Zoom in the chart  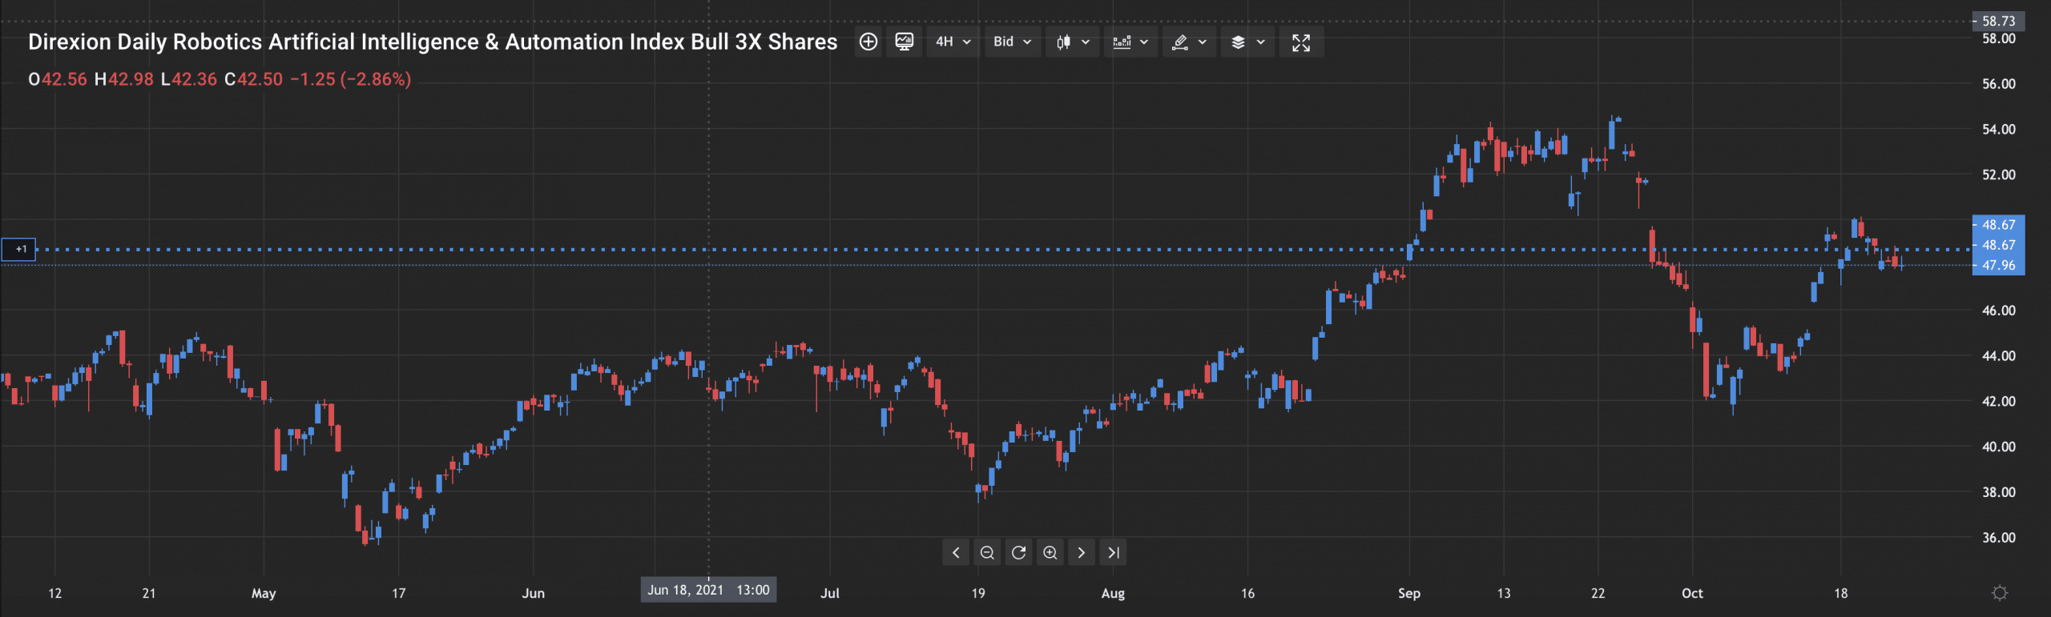tap(1050, 552)
